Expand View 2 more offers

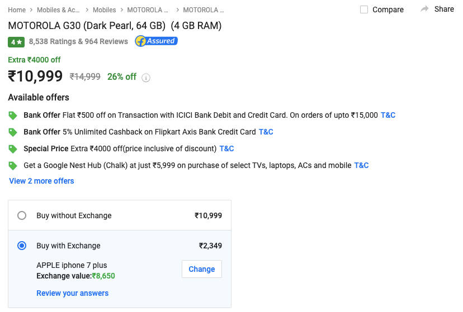41,181
